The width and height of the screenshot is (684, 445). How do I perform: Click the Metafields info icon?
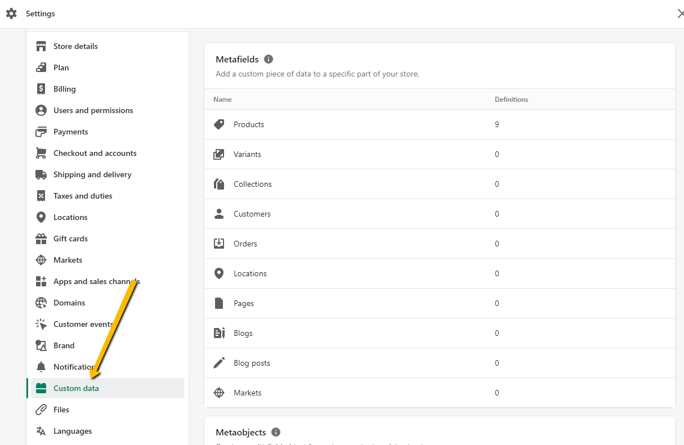269,59
